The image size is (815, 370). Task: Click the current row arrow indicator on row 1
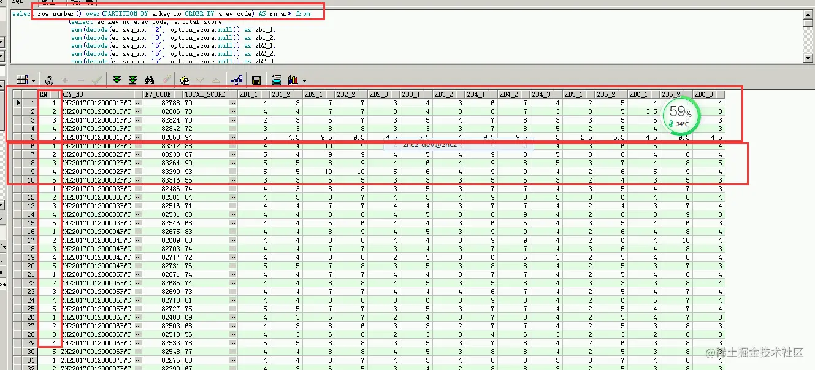(x=18, y=103)
